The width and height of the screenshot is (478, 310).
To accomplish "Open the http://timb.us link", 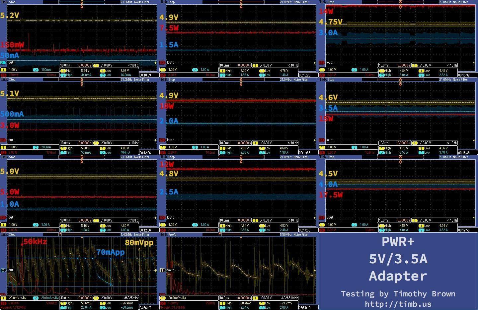I will pos(398,304).
